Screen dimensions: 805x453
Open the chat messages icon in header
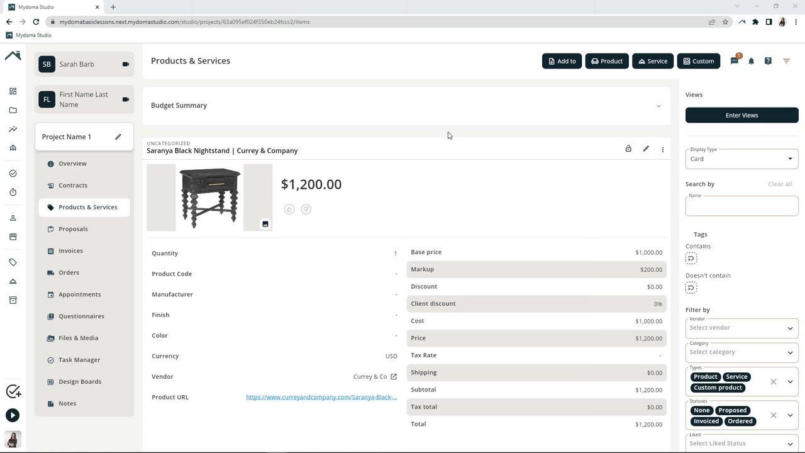(734, 61)
